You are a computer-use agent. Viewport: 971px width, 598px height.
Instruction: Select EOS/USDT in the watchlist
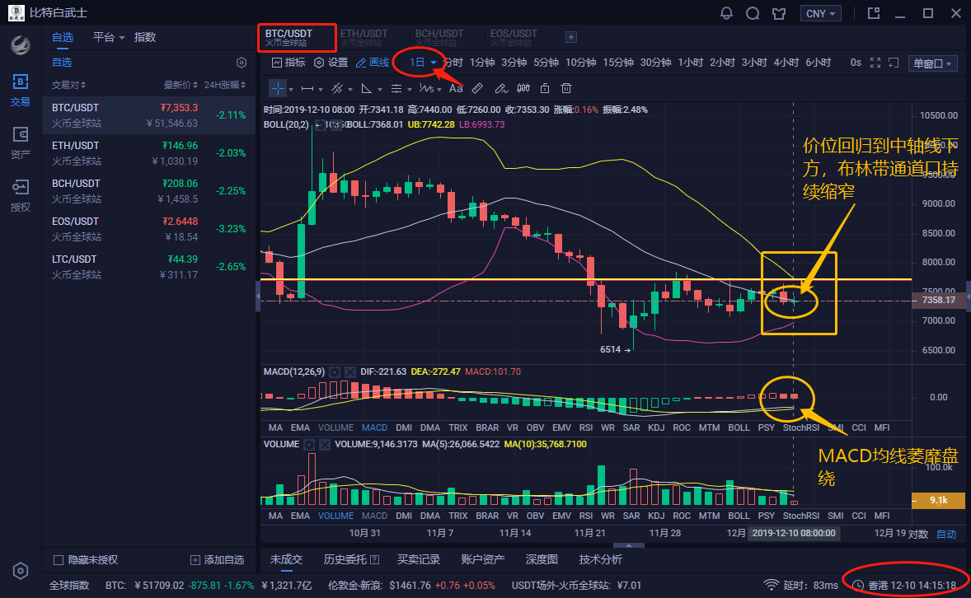click(x=148, y=229)
